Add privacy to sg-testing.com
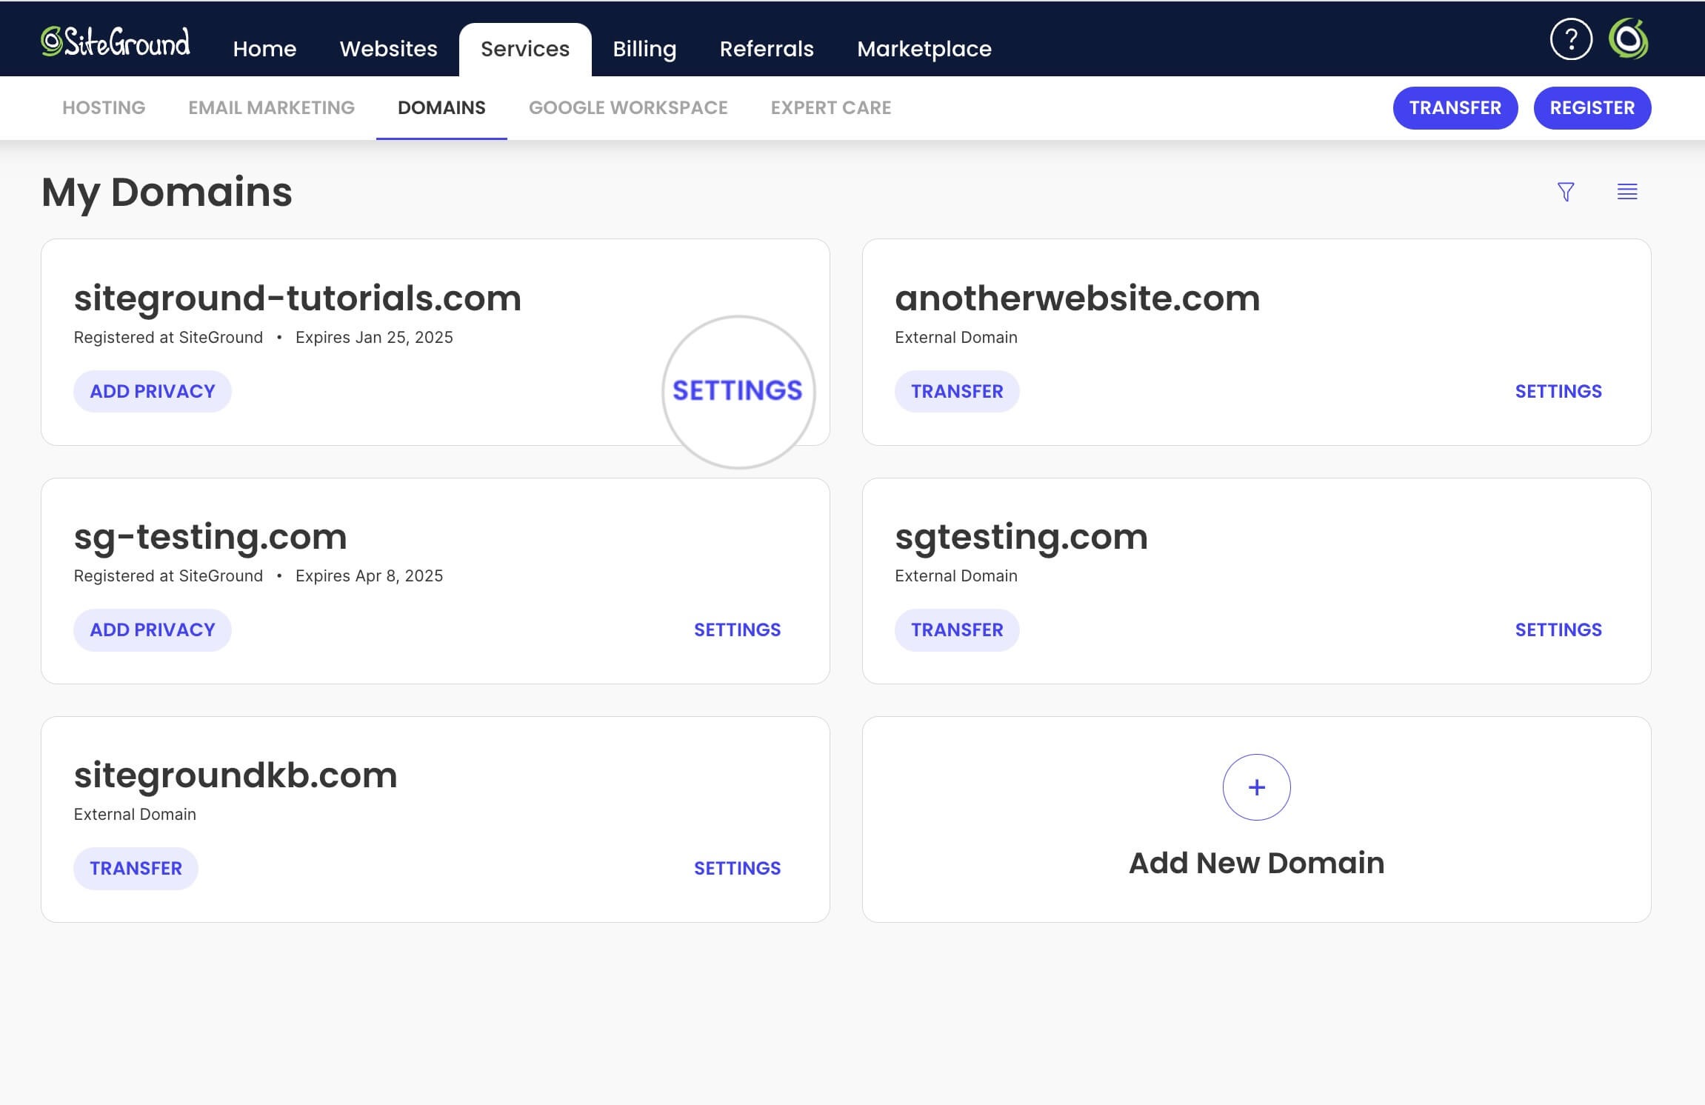This screenshot has height=1105, width=1705. 152,629
